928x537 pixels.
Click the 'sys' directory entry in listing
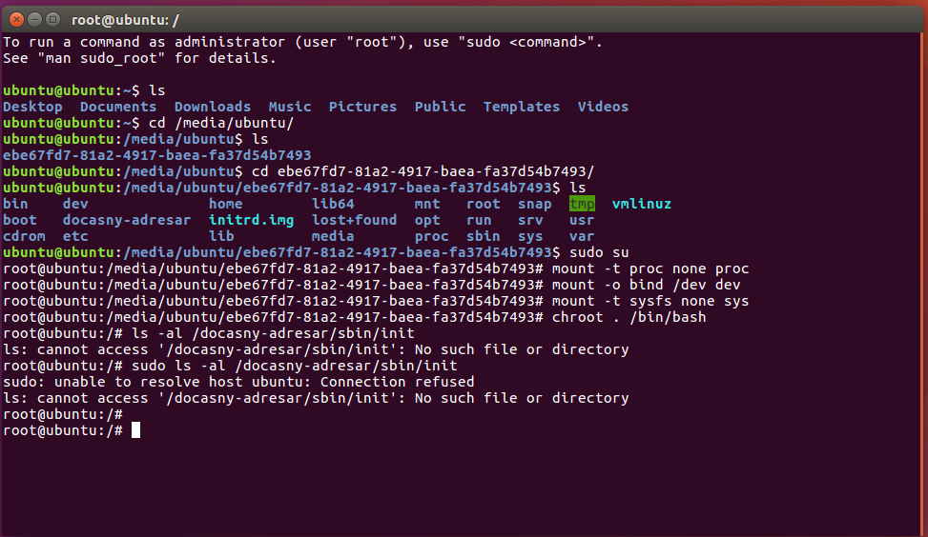(x=530, y=236)
